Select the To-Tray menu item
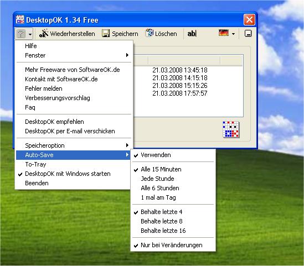Image resolution: width=304 pixels, height=266 pixels. (73, 164)
